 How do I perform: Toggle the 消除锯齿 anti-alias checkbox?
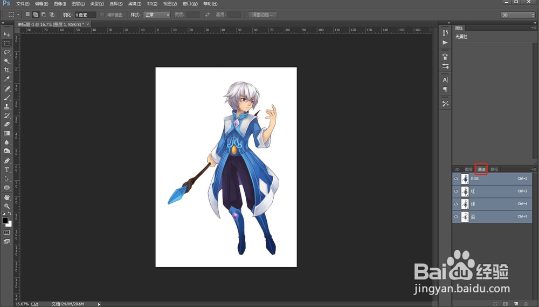click(102, 15)
